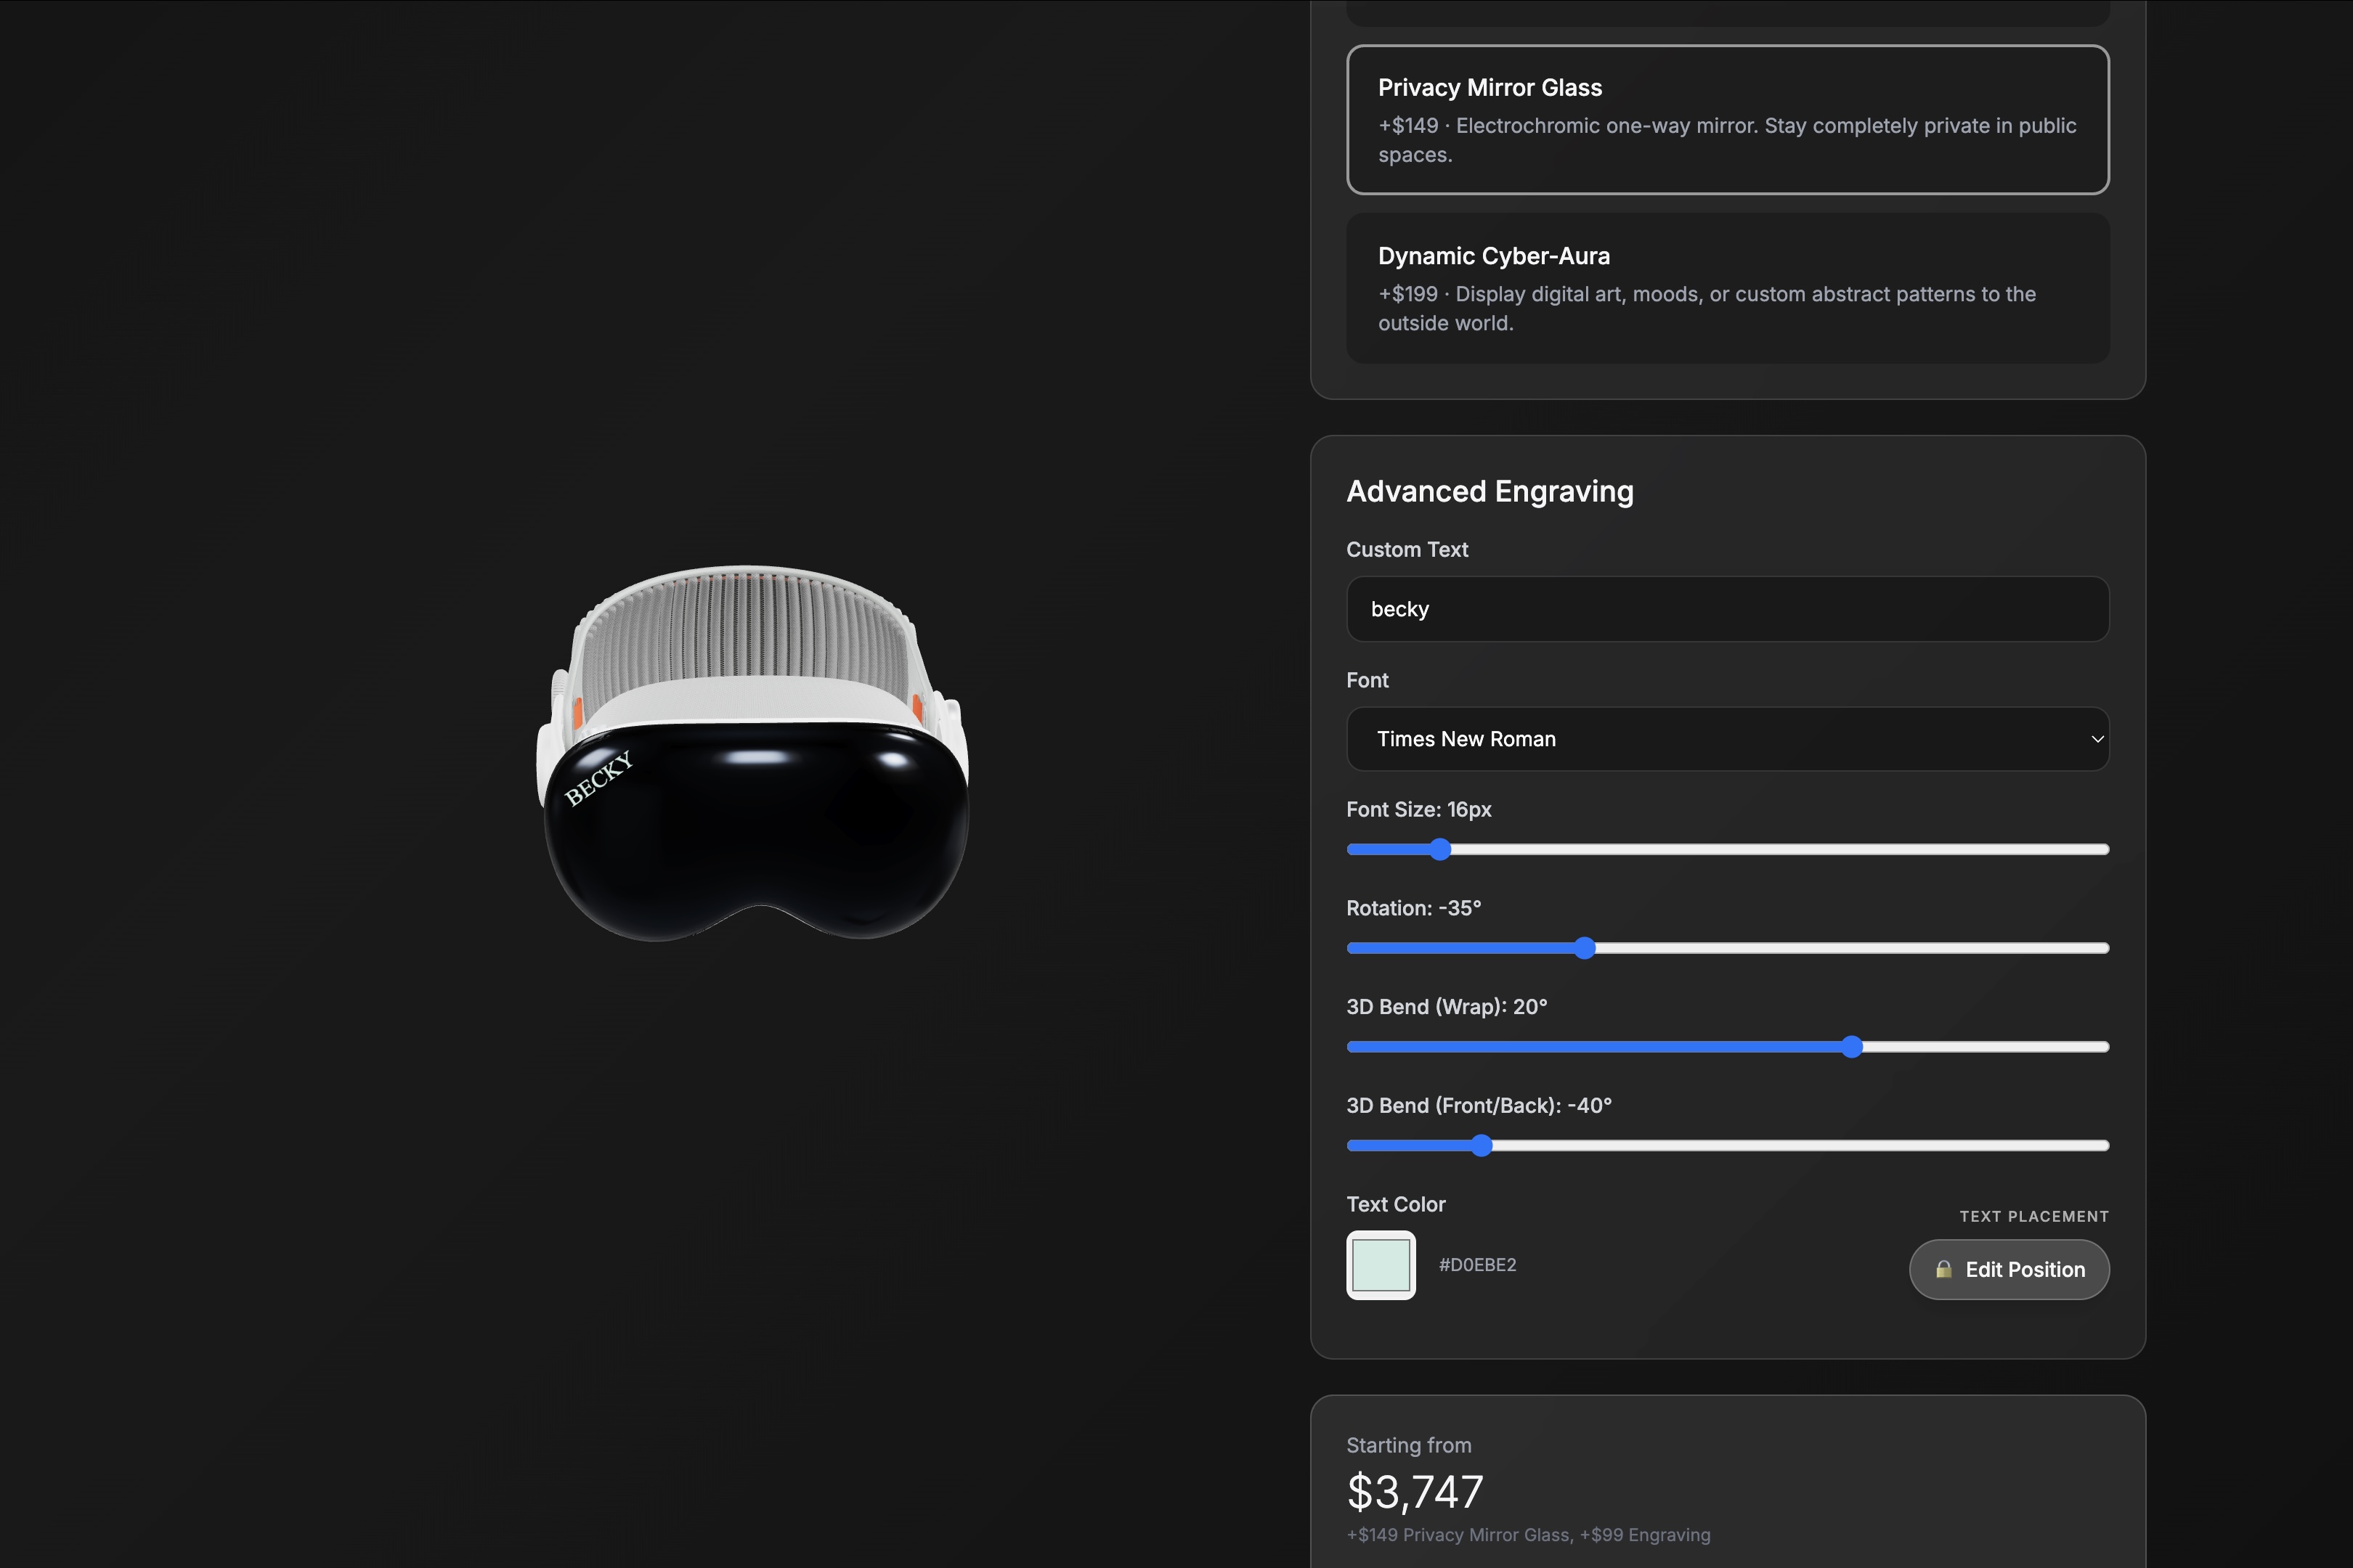
Task: Click the partially visible option card at top
Action: [x=1728, y=12]
